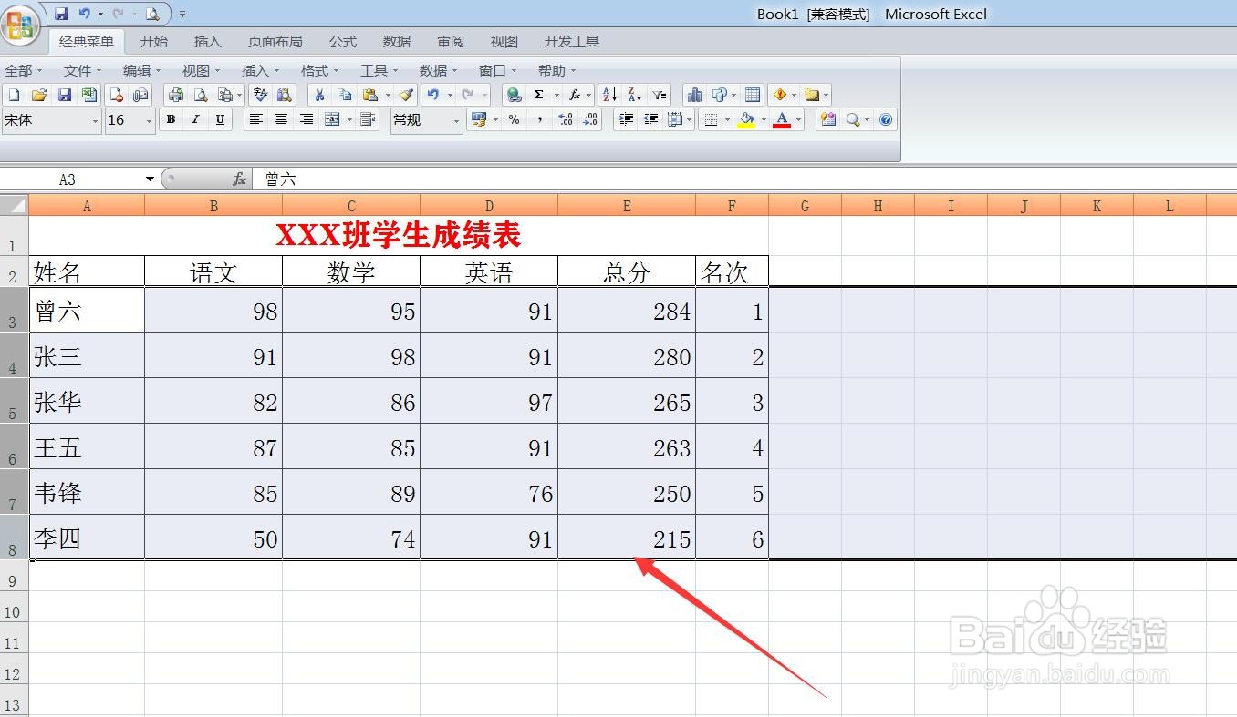This screenshot has height=717, width=1237.
Task: Open the font size dropdown
Action: [x=148, y=119]
